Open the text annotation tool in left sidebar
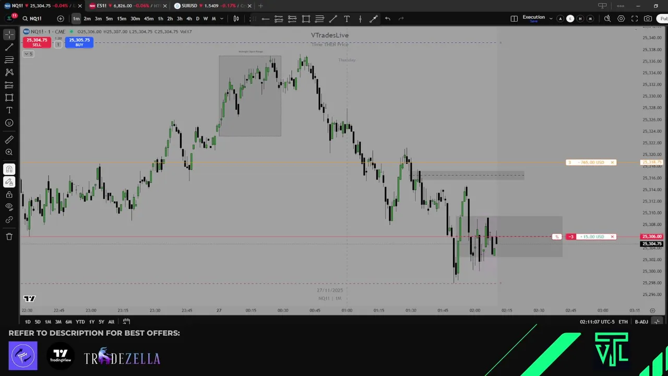The width and height of the screenshot is (668, 376). click(x=9, y=110)
